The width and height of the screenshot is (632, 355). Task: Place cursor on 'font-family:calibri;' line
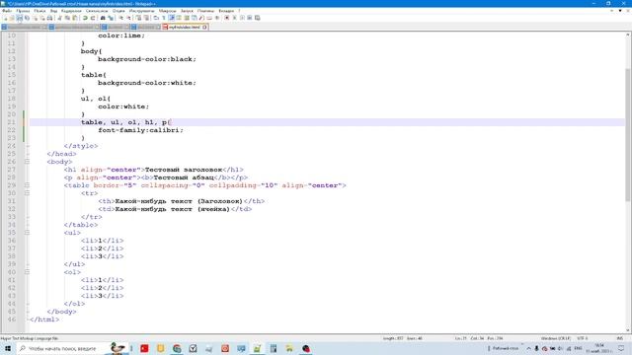[140, 130]
